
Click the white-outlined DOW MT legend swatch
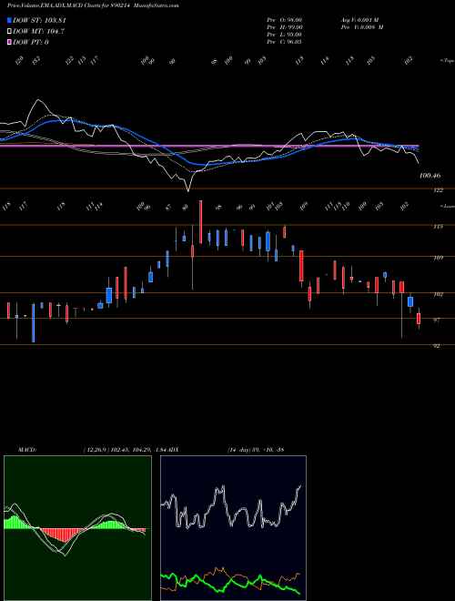pyautogui.click(x=9, y=32)
